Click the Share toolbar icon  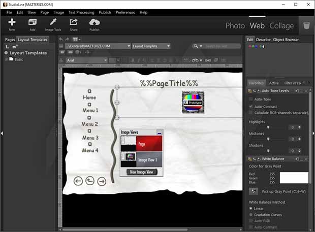pos(73,22)
